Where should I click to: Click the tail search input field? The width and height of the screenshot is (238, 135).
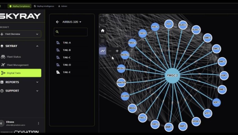(x=71, y=32)
